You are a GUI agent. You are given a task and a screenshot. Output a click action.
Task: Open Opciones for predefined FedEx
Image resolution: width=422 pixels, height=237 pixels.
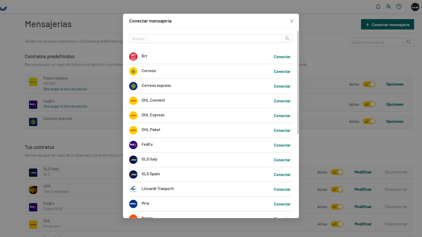395,104
